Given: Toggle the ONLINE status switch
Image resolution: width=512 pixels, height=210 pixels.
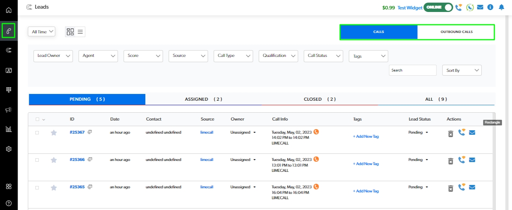Looking at the screenshot, I should click(438, 7).
